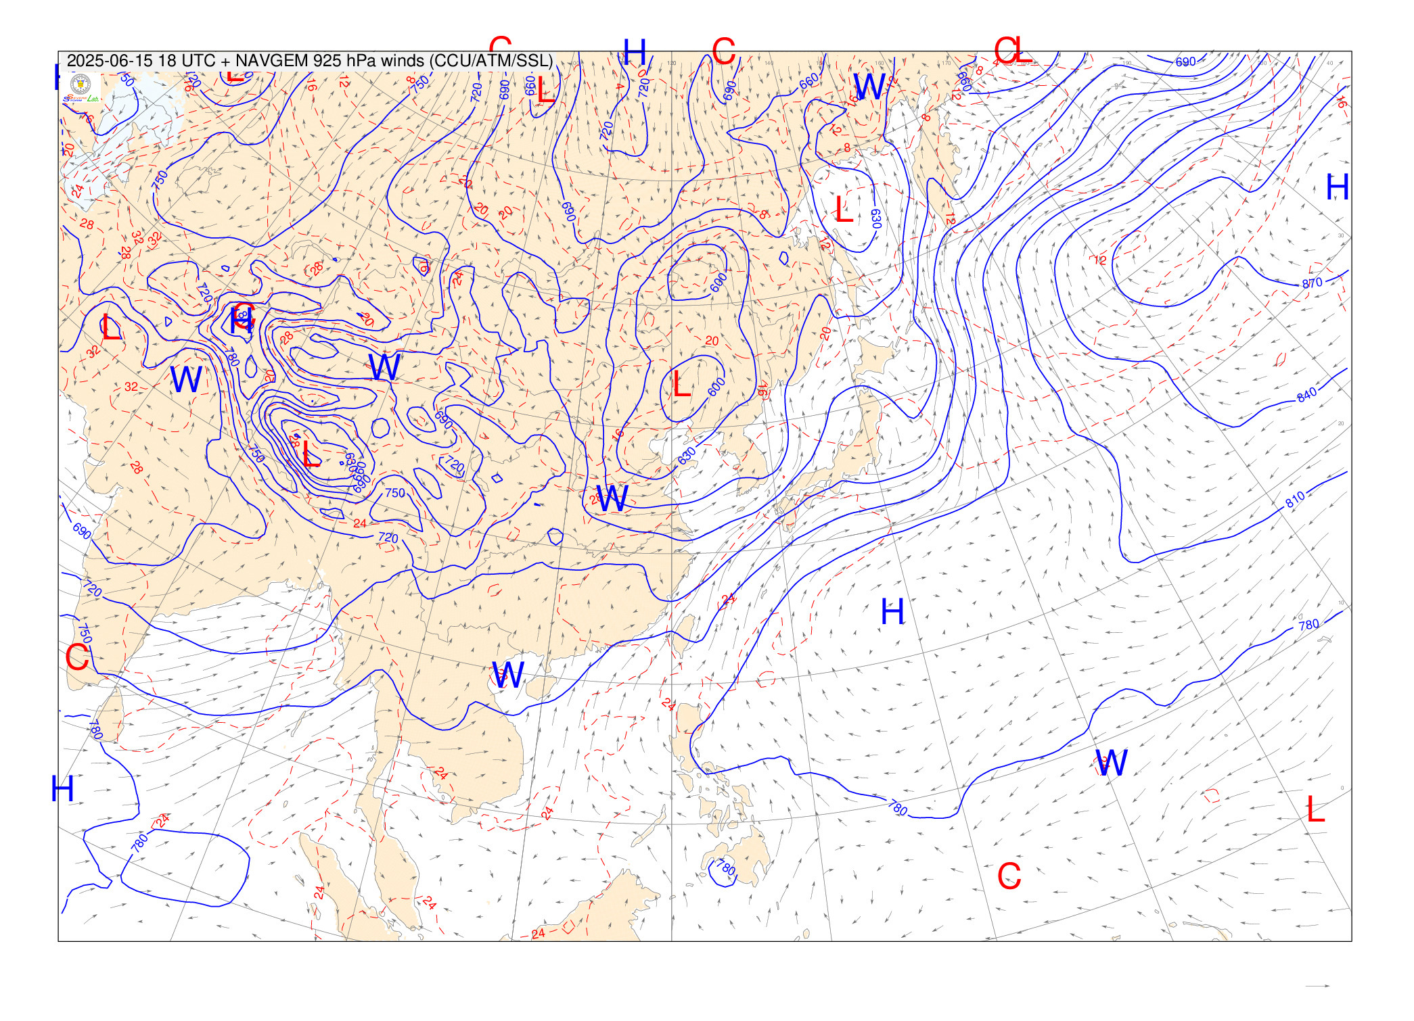This screenshot has width=1414, height=1021.
Task: Click the '780' label inside the small Philippines closed contour
Action: [725, 867]
